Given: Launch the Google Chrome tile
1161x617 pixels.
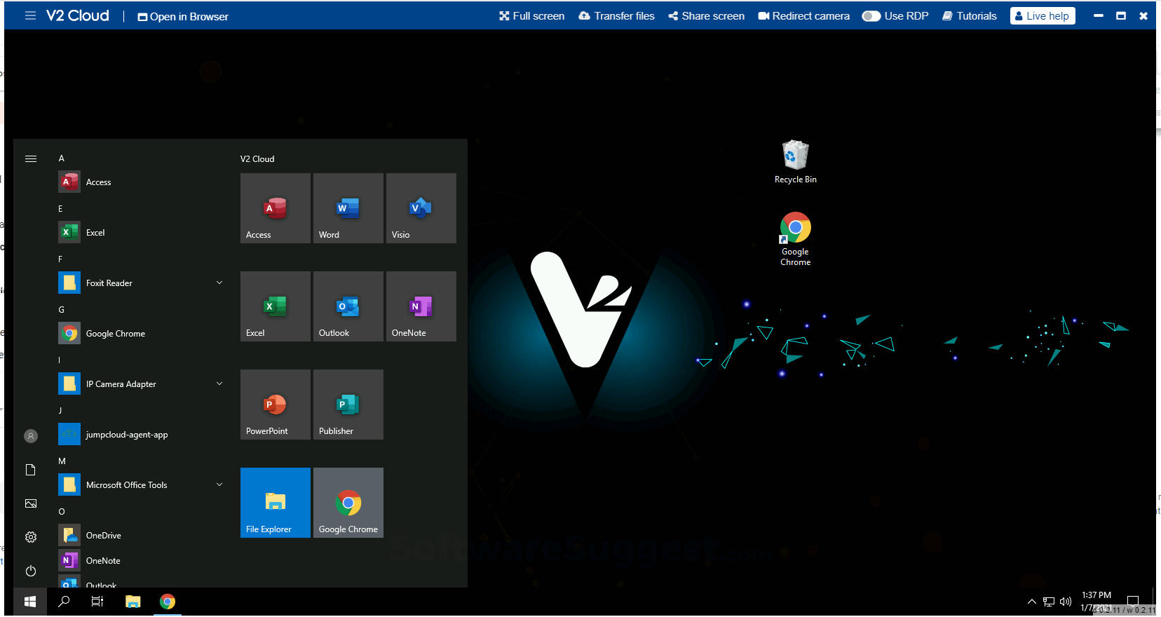Looking at the screenshot, I should pos(348,503).
